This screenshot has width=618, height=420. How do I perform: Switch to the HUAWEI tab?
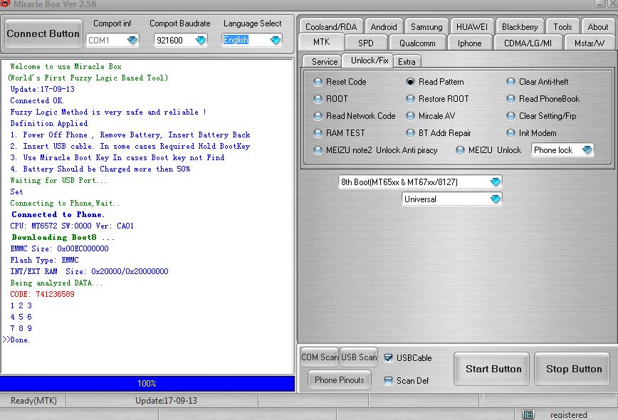[x=472, y=27]
